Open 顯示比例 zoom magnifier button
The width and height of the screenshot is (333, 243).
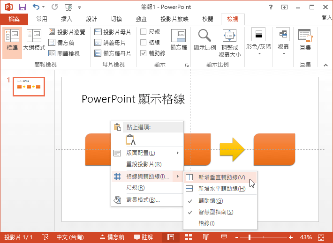tap(205, 40)
